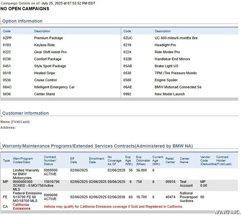This screenshot has width=241, height=217.
Task: Click the Center Name column header
Action: (184, 160)
